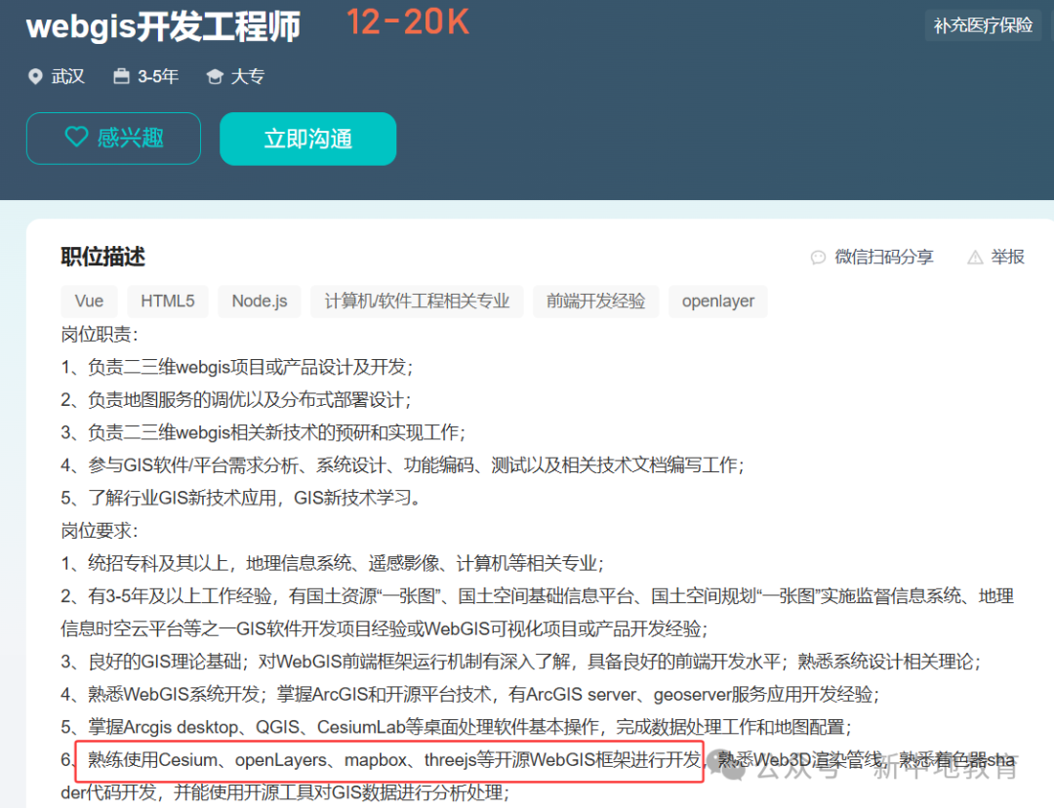Click the 职位描述 heading
The width and height of the screenshot is (1054, 808).
point(102,257)
